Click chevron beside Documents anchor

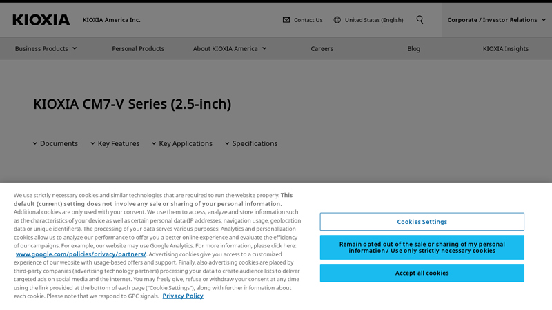[35, 143]
